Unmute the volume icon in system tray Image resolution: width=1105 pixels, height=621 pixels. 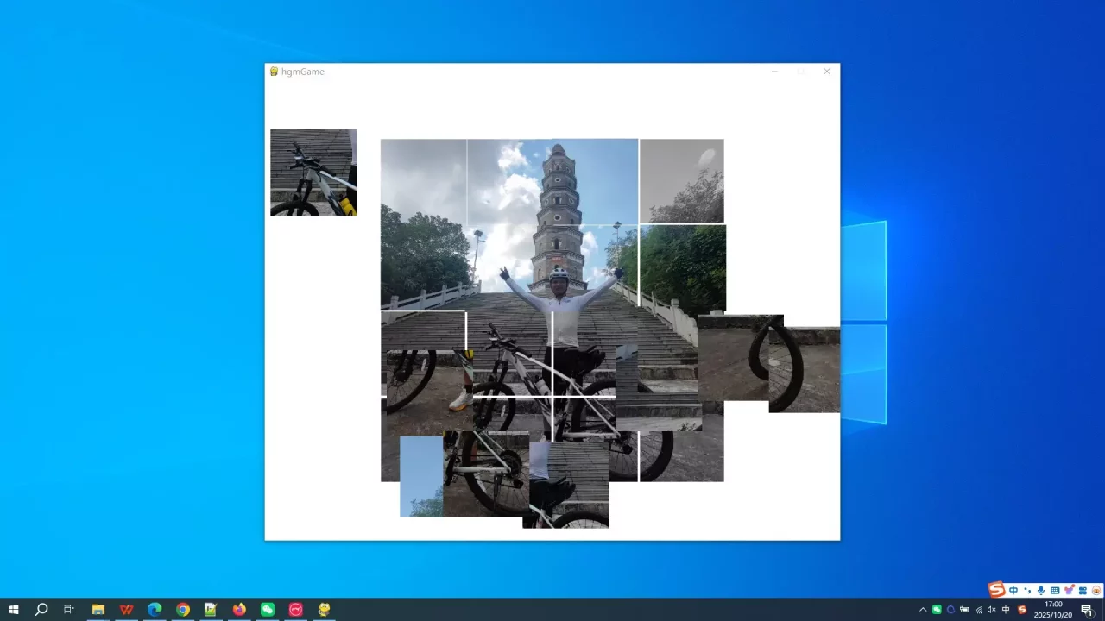click(991, 610)
